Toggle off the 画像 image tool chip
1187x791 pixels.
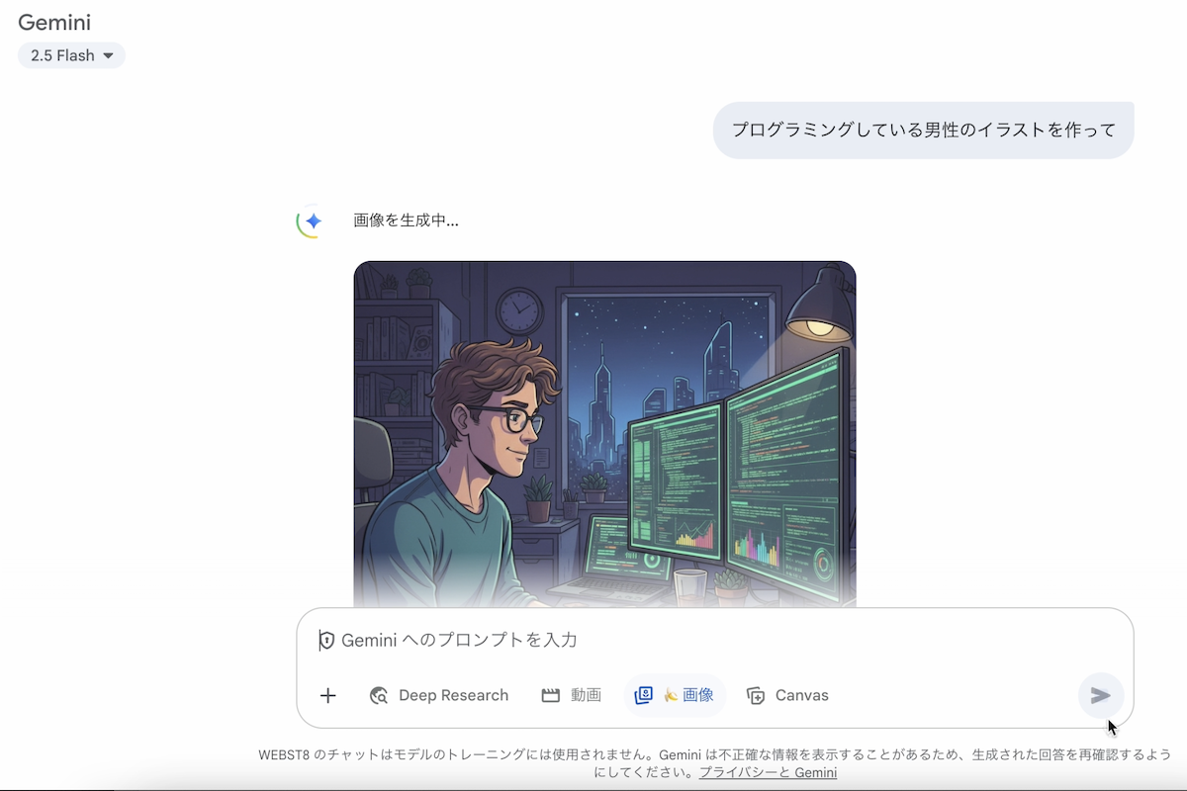pyautogui.click(x=675, y=695)
